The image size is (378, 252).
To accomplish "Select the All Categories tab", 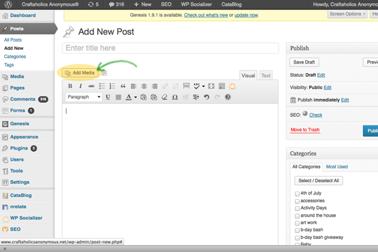I will tap(306, 166).
